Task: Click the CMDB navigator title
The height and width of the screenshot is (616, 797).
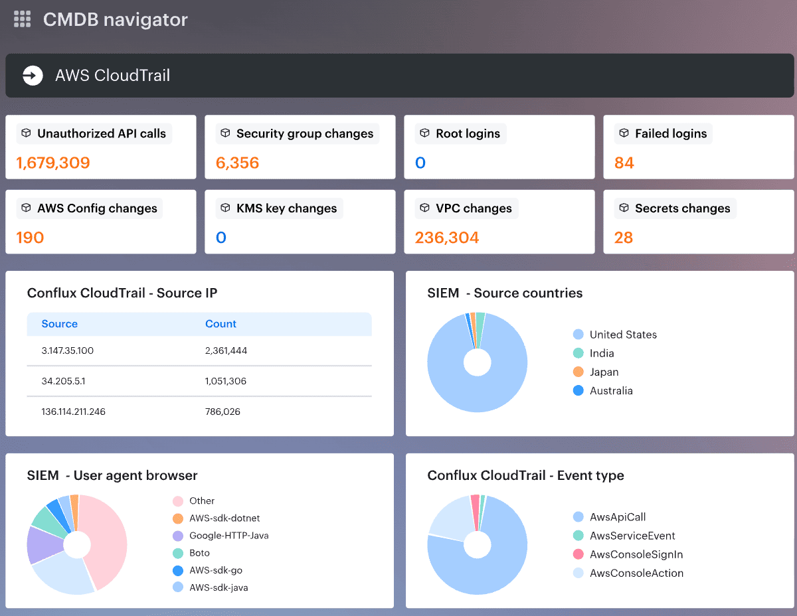Action: tap(115, 19)
